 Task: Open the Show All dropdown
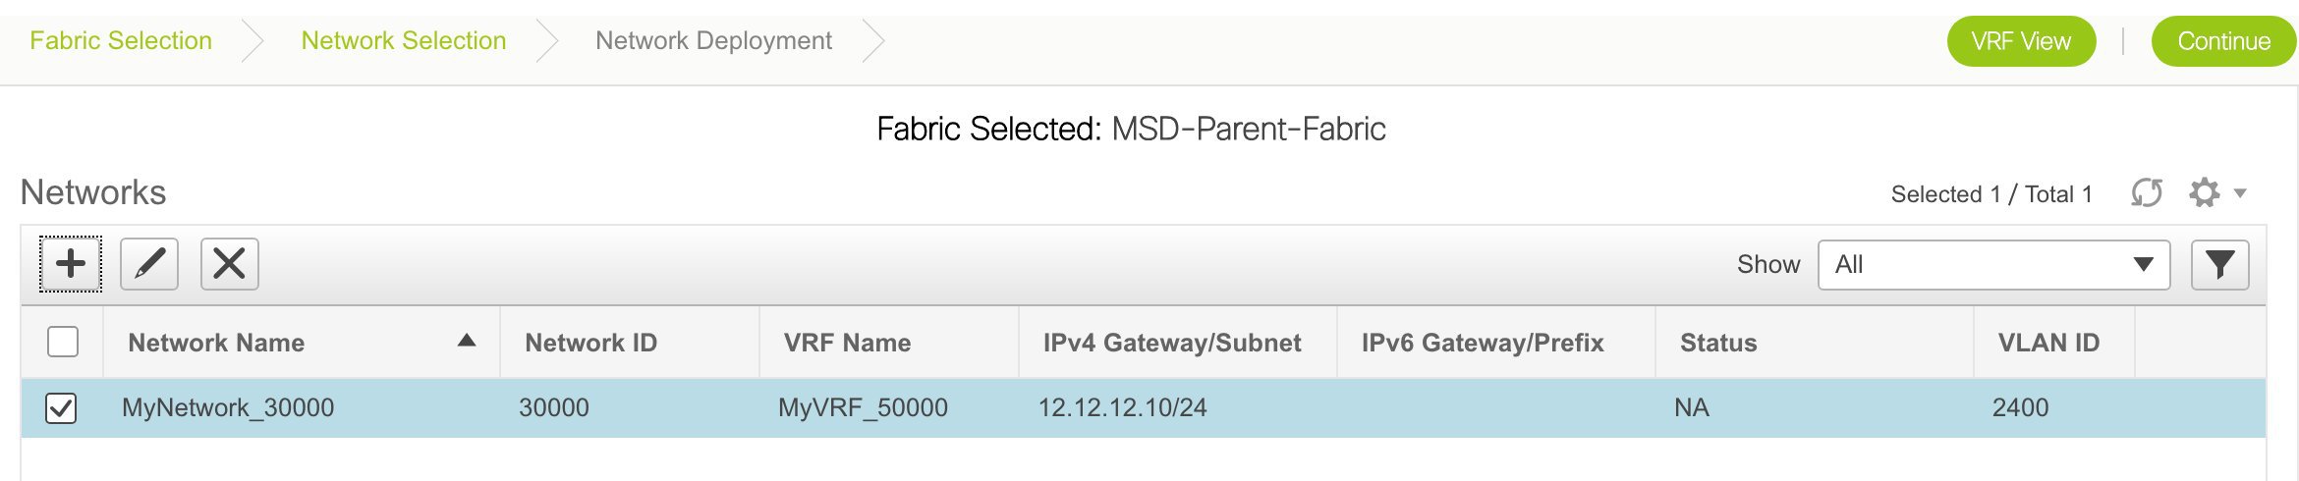(x=1994, y=265)
